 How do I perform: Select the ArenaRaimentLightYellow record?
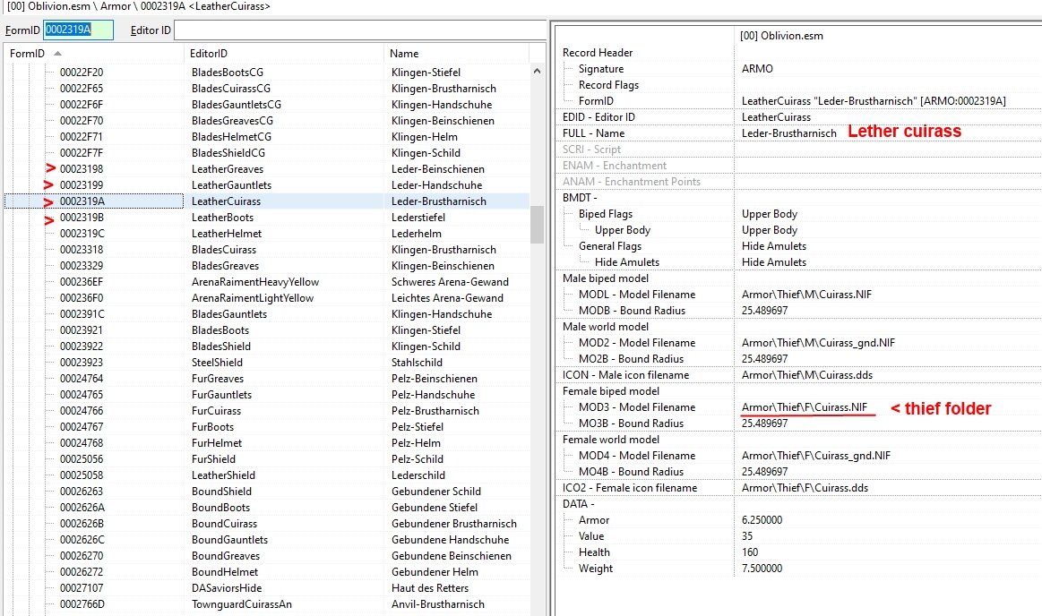point(267,298)
